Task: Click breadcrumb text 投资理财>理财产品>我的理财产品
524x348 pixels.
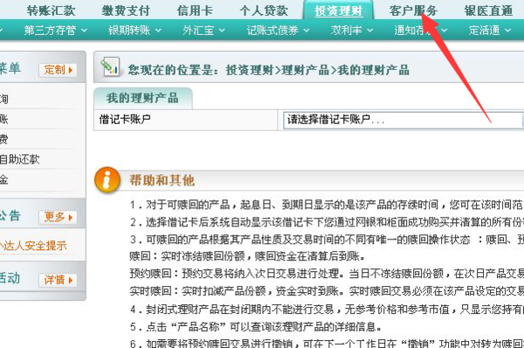Action: (x=318, y=70)
